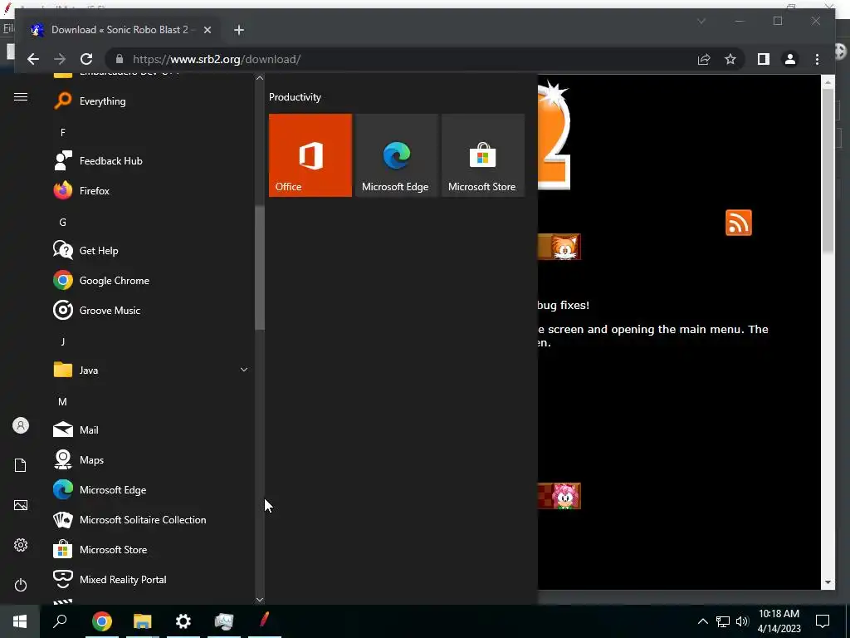This screenshot has width=850, height=638.
Task: Click the web page scrollbar down arrow
Action: 828,582
